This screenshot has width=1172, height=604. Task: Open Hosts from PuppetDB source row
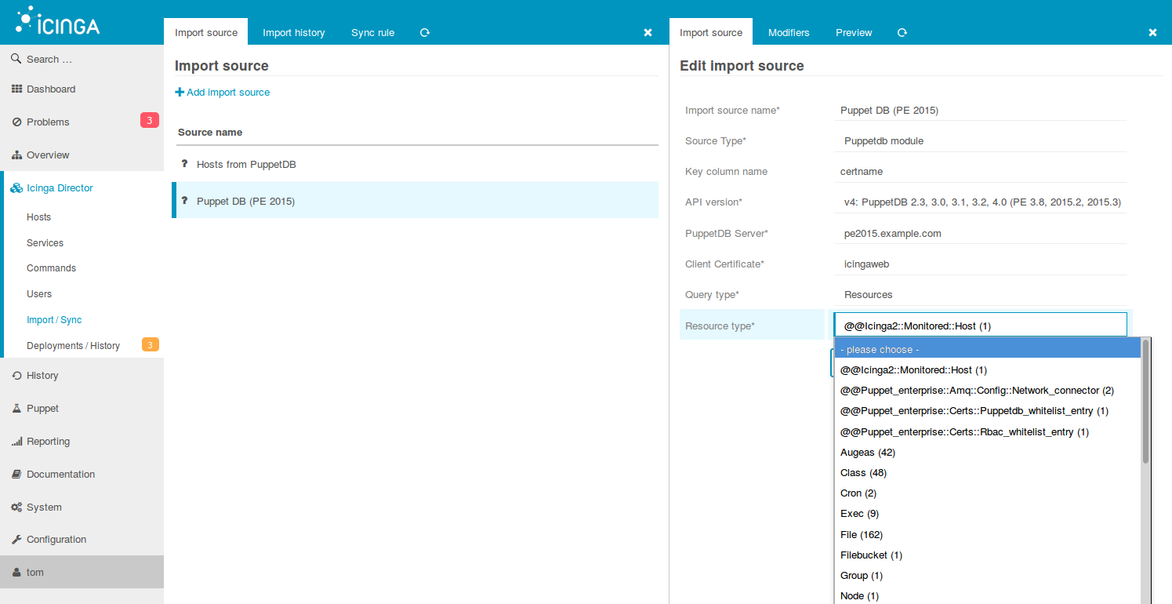click(415, 164)
